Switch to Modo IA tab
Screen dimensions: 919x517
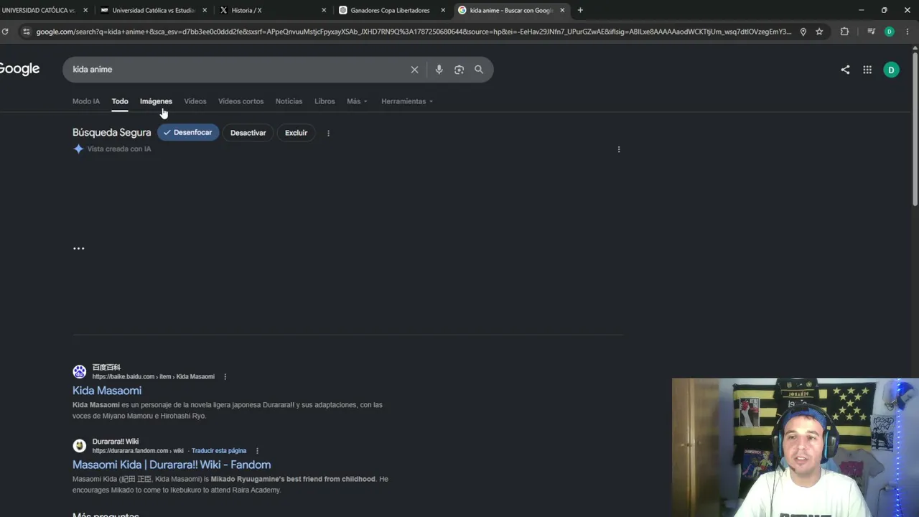(x=86, y=101)
